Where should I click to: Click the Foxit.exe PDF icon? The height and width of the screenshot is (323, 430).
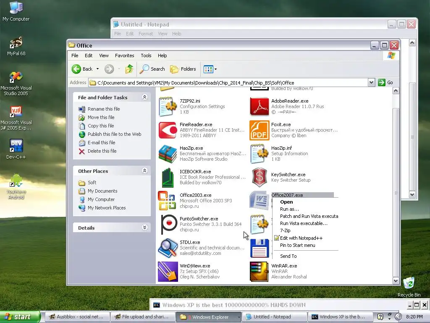pyautogui.click(x=259, y=130)
